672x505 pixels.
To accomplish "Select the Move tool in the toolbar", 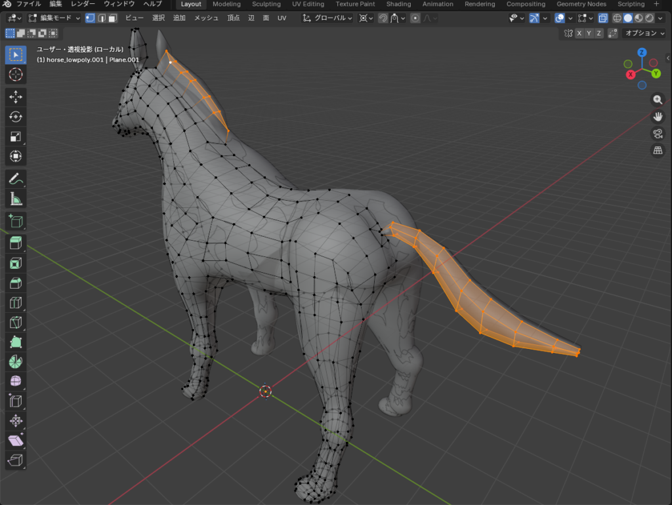I will [x=16, y=96].
